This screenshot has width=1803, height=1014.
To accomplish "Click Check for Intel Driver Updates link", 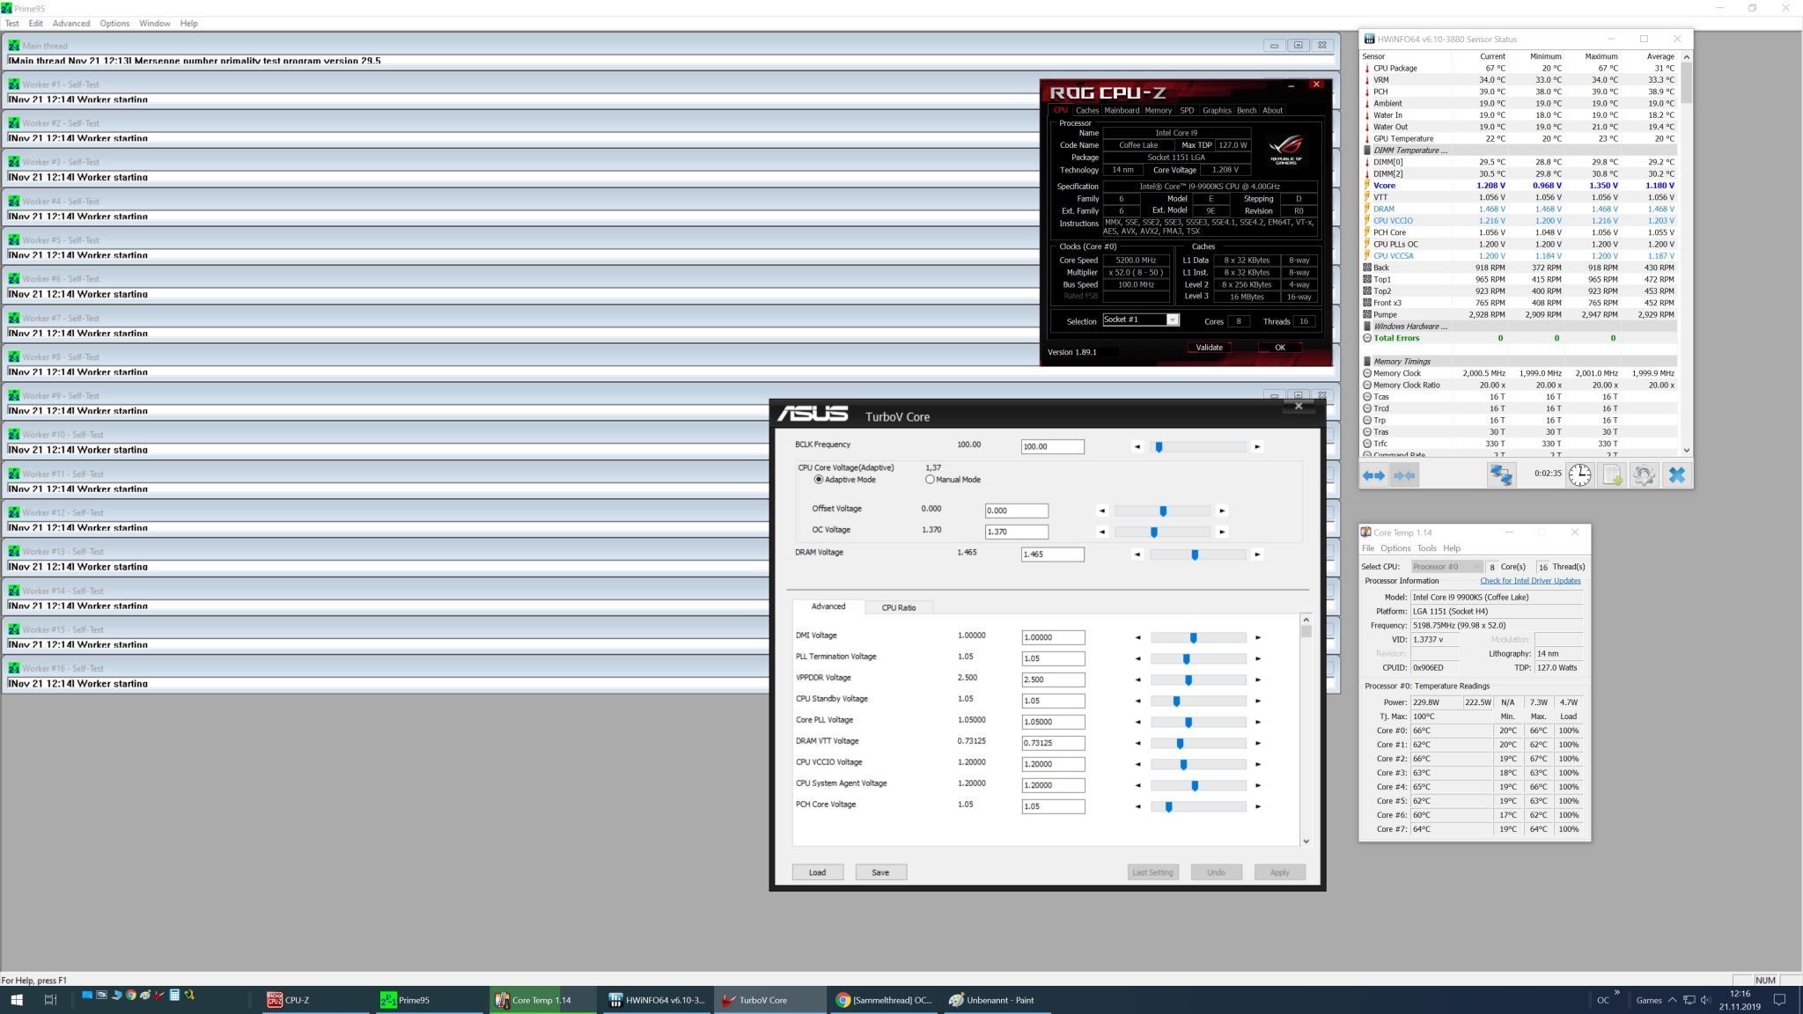I will [x=1529, y=581].
